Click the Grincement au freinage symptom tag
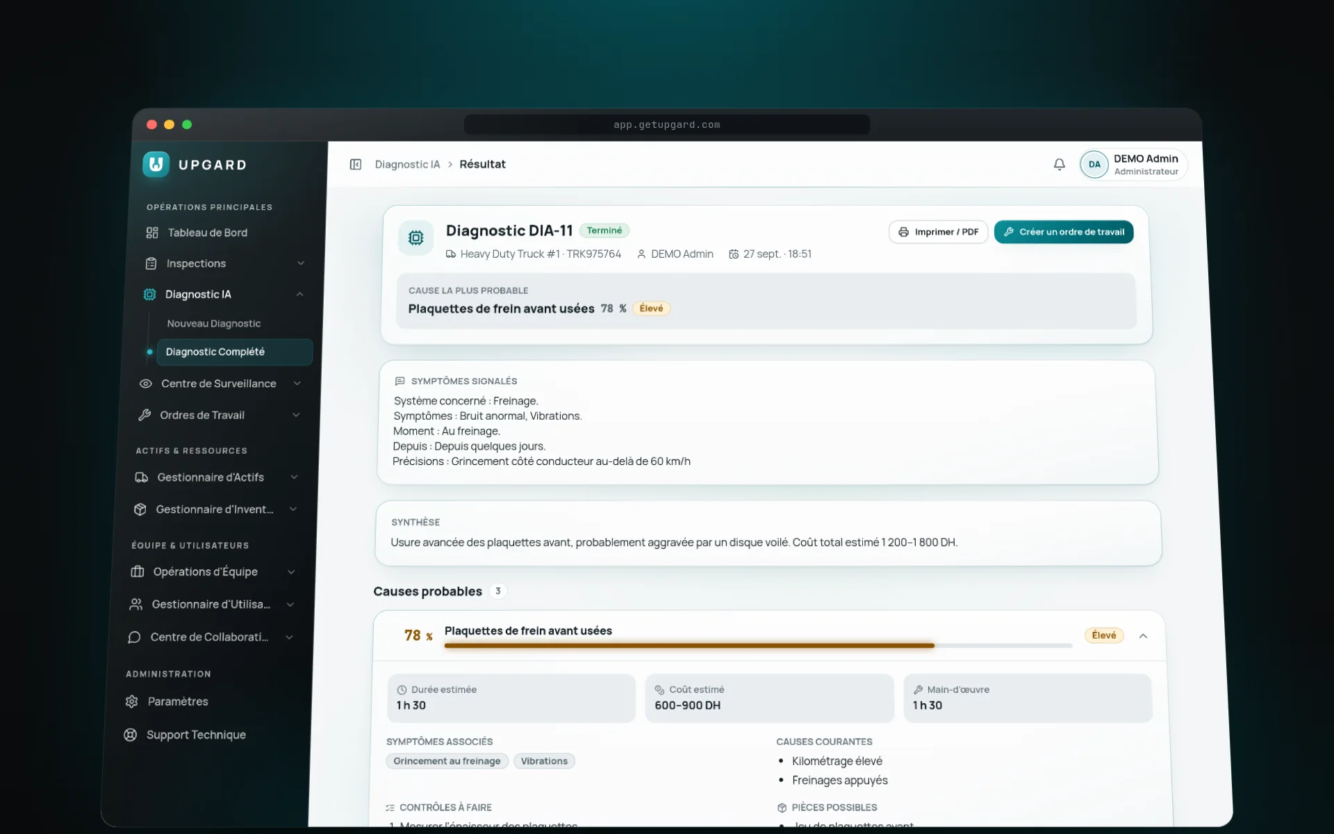The height and width of the screenshot is (834, 1334). tap(447, 762)
